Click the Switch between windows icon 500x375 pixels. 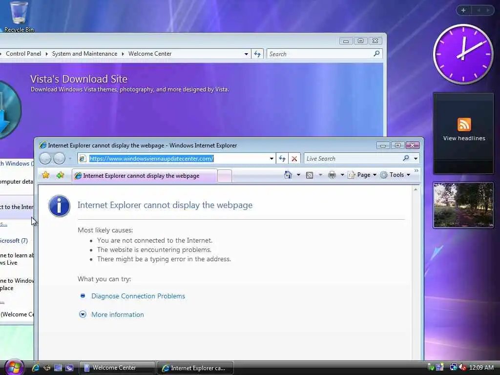tap(69, 368)
